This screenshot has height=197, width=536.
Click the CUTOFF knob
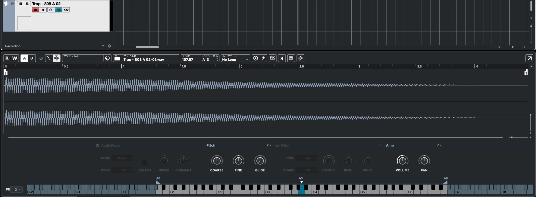pos(329,161)
